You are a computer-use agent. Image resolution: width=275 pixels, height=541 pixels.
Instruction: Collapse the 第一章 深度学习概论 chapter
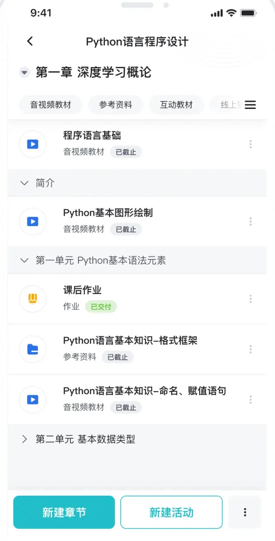pos(24,72)
